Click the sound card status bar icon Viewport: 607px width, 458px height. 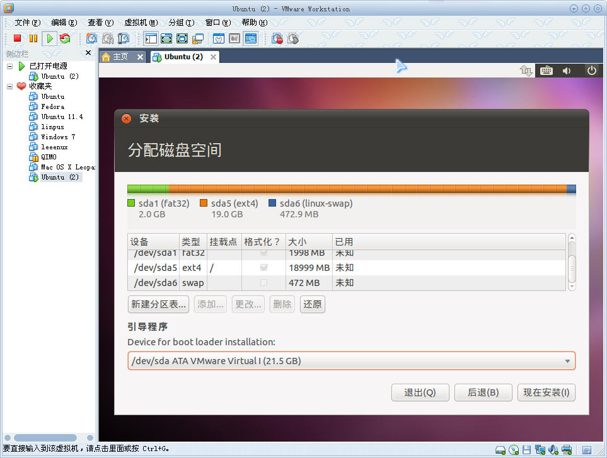[x=553, y=450]
